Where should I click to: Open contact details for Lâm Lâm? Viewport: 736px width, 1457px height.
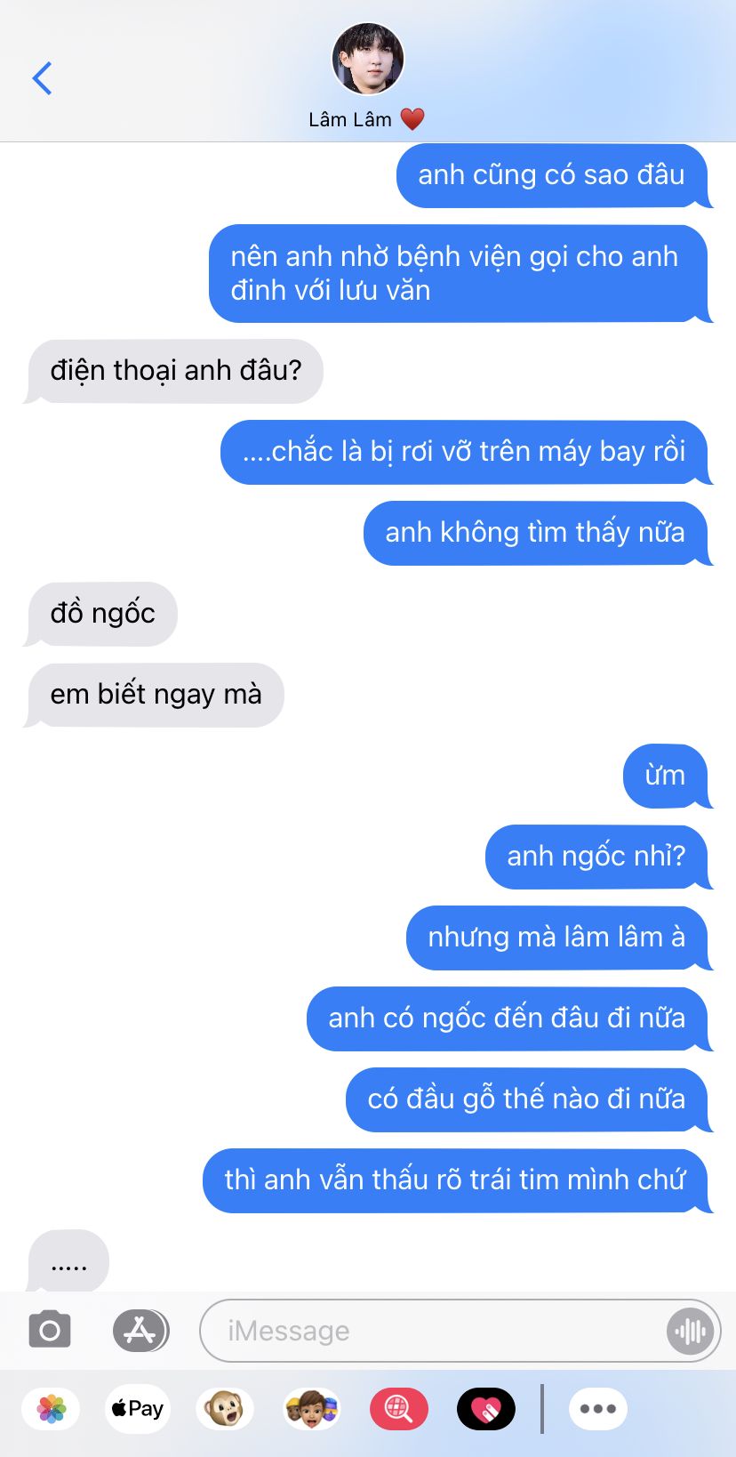(366, 119)
